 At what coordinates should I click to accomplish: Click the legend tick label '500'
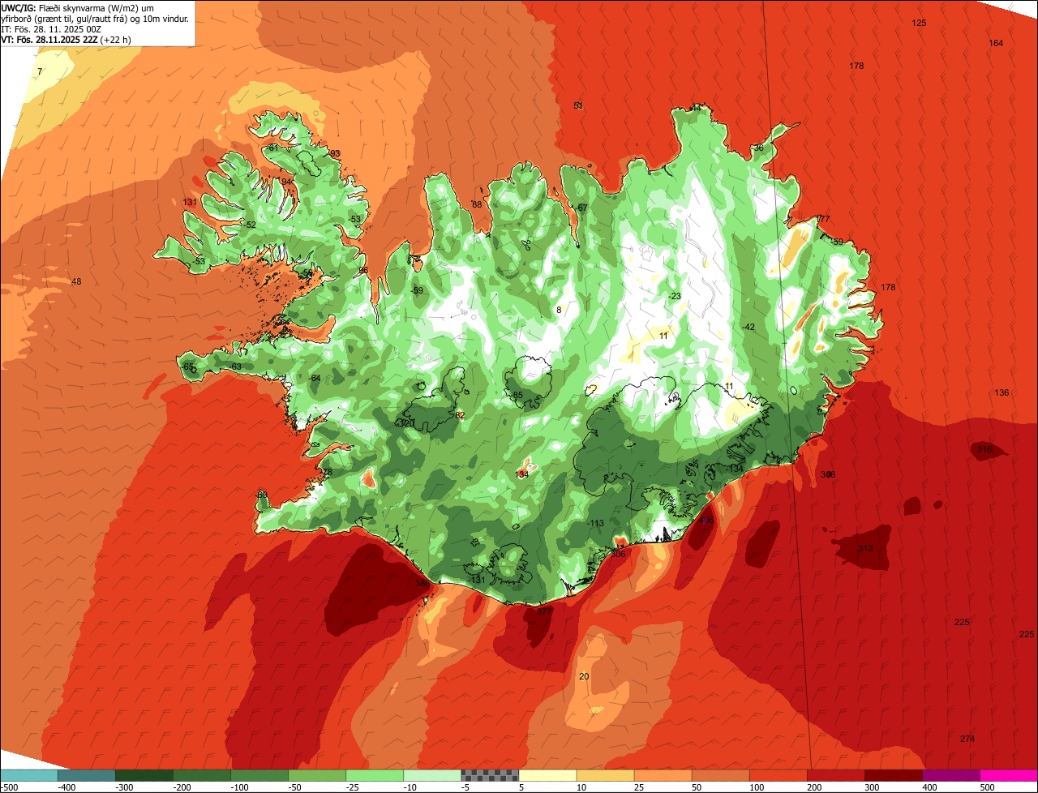click(987, 787)
